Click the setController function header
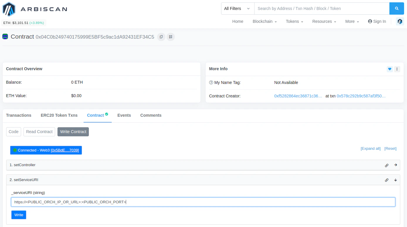 point(203,165)
